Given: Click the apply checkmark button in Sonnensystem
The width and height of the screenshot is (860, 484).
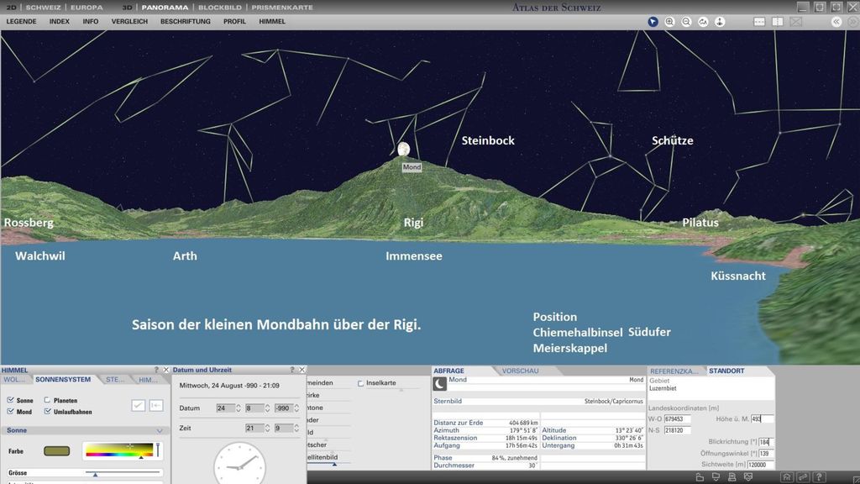Looking at the screenshot, I should 139,406.
